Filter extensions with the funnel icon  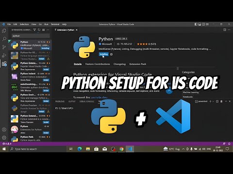click(34, 30)
